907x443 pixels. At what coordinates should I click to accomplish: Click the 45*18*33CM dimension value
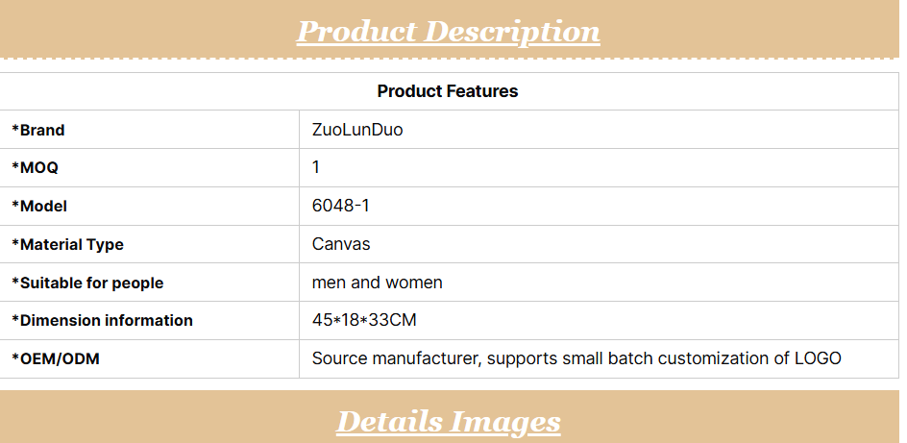[364, 320]
